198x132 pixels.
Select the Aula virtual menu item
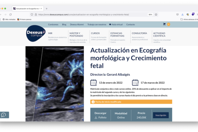pos(116,24)
